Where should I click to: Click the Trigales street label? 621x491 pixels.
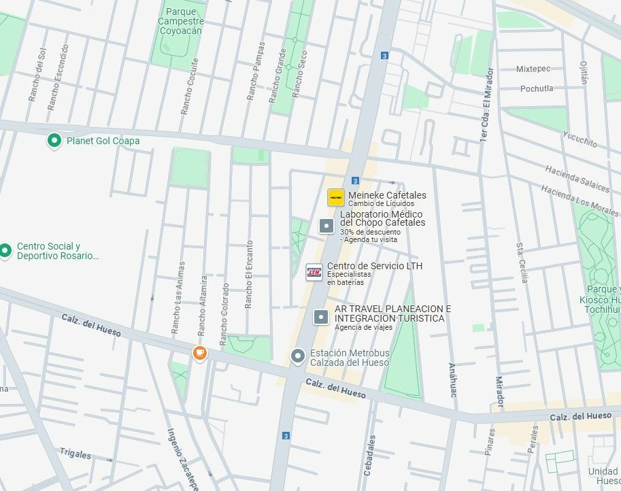[x=75, y=454]
